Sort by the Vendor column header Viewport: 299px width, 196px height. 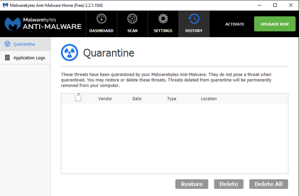coord(105,98)
